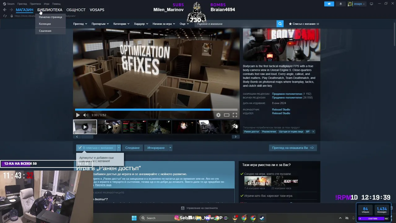Expand the Преглед store menu
This screenshot has height=223, width=396.
80,24
